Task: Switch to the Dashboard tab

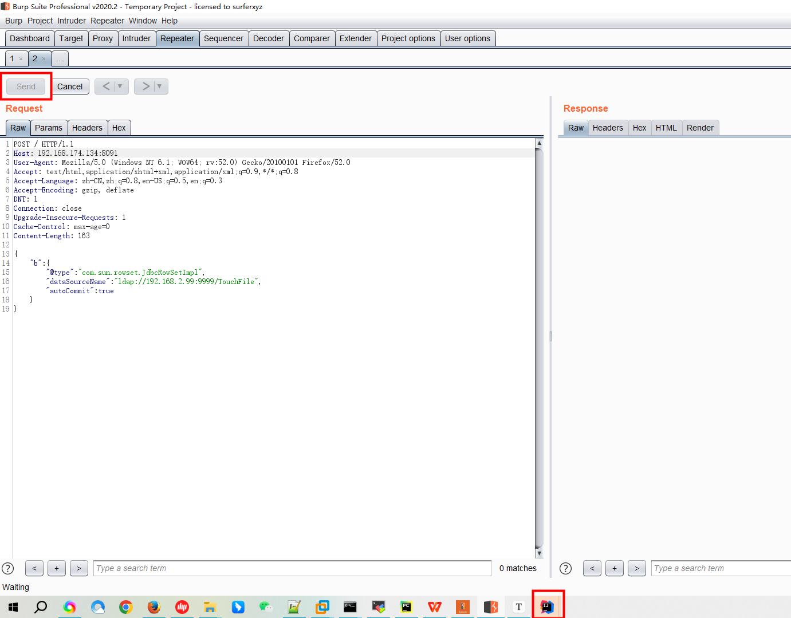Action: click(x=30, y=38)
